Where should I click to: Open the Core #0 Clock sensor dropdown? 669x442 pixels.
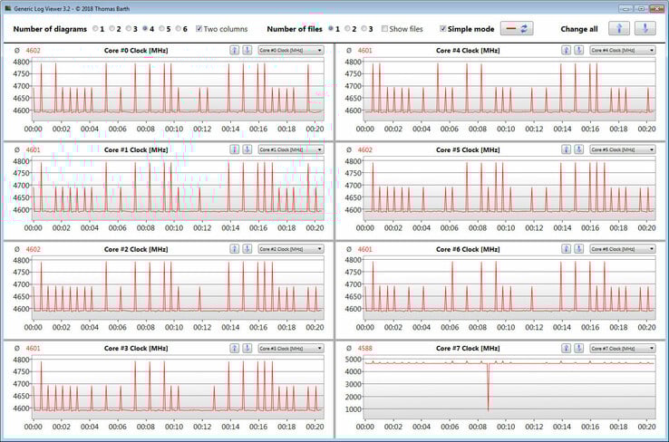pos(291,51)
